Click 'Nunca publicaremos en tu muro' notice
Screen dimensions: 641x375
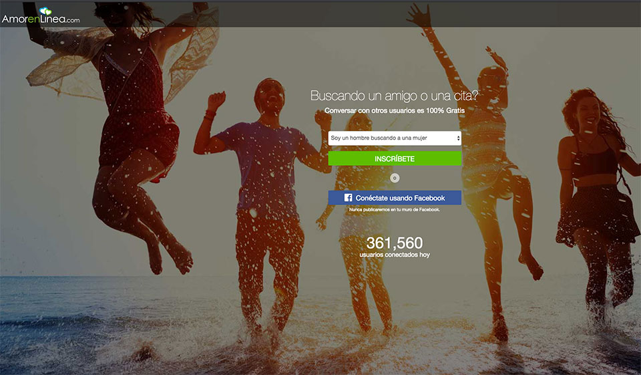click(394, 210)
